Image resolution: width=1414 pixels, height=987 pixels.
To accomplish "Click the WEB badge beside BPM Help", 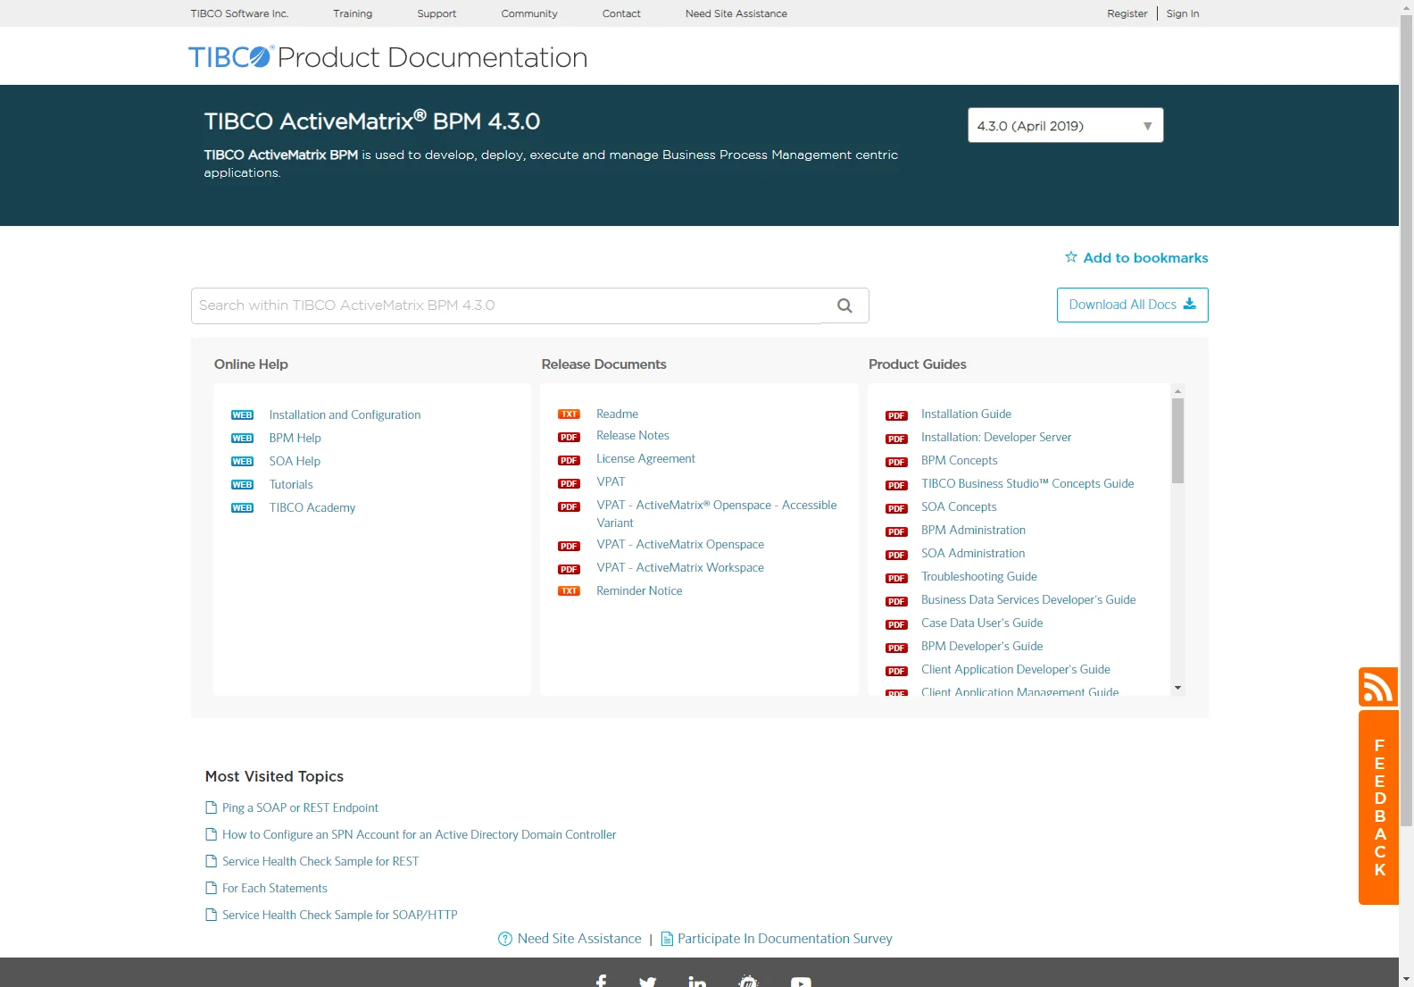I will pyautogui.click(x=243, y=439).
